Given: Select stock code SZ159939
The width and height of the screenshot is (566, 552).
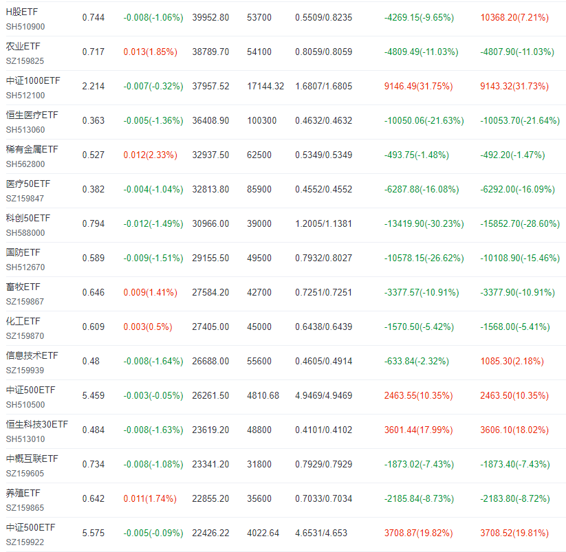Looking at the screenshot, I should [x=25, y=370].
